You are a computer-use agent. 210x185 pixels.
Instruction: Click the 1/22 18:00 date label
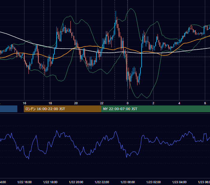pos(50,182)
